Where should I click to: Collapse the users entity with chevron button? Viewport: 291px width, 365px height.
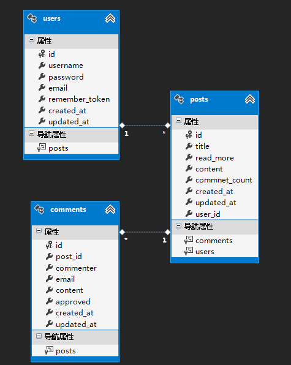point(110,18)
